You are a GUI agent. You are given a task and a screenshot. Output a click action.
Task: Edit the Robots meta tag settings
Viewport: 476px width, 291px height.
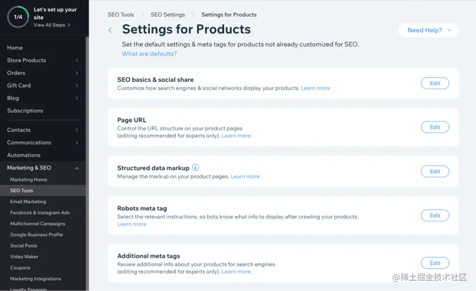point(435,215)
